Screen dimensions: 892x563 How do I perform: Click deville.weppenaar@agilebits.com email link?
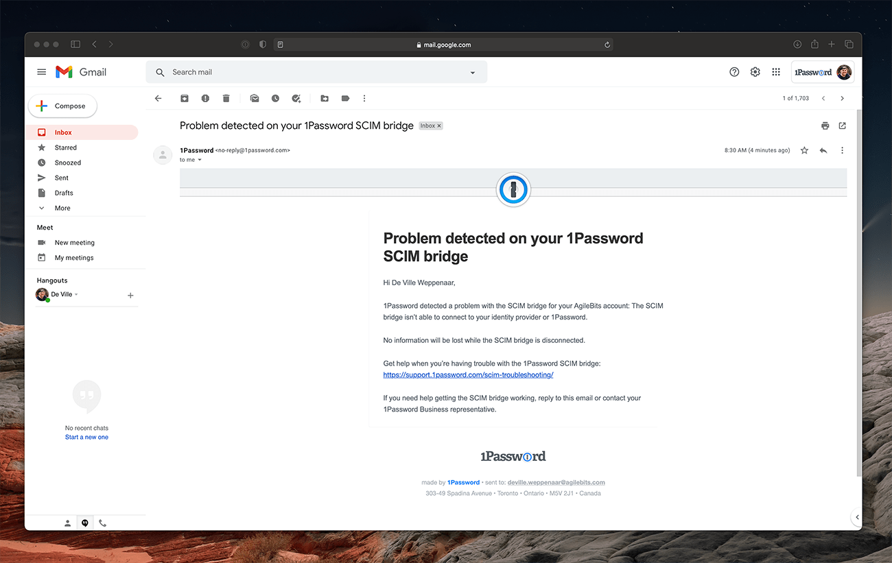coord(556,483)
